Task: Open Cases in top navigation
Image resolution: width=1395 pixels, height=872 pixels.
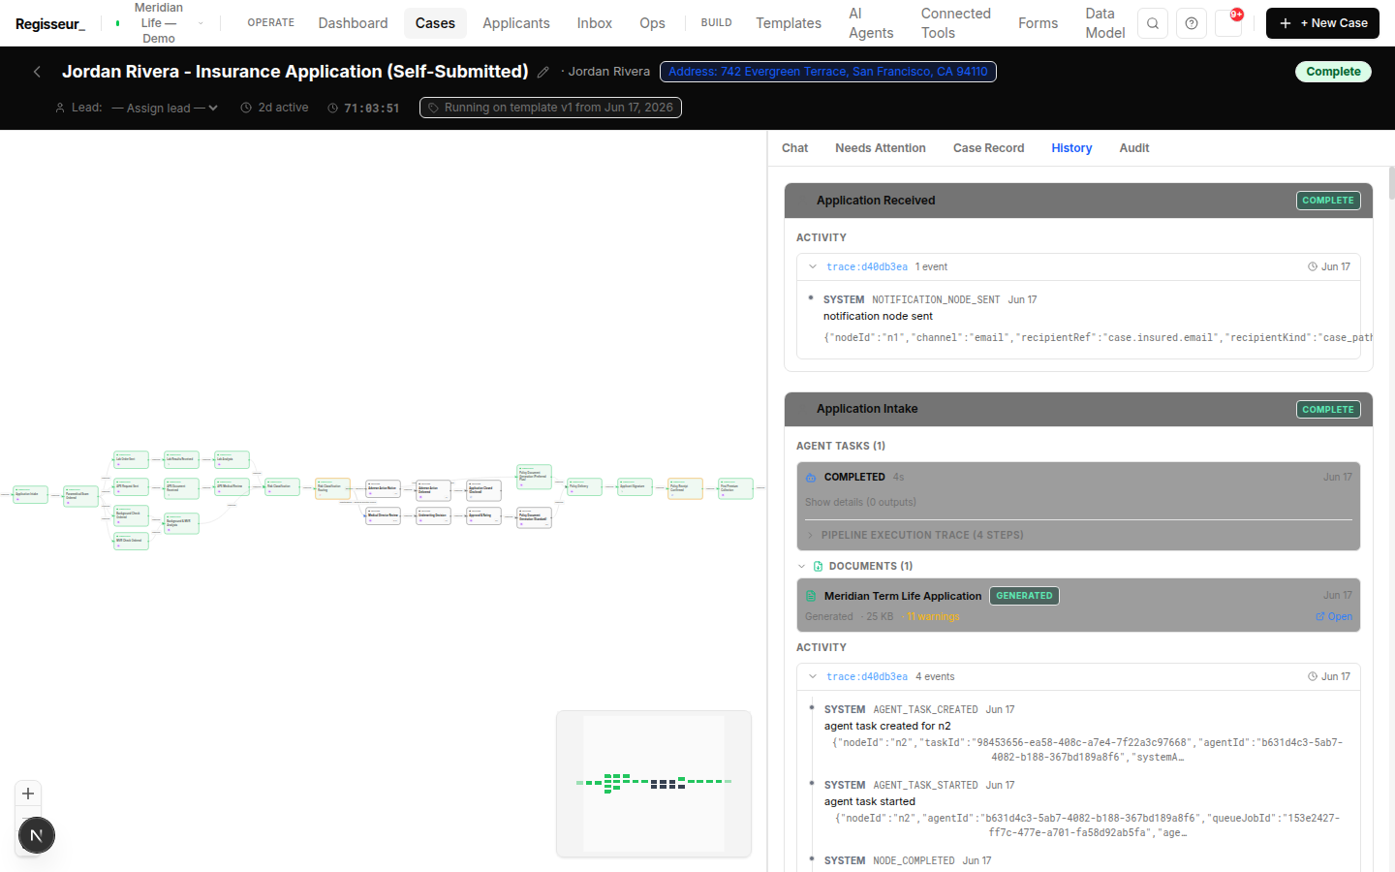Action: tap(435, 23)
